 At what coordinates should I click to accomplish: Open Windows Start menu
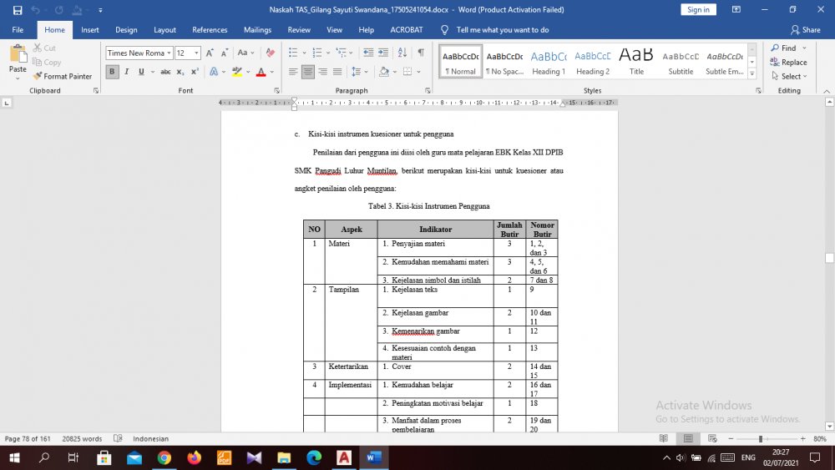14,457
